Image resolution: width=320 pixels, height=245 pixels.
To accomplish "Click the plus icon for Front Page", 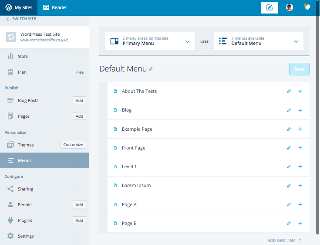I will point(300,148).
